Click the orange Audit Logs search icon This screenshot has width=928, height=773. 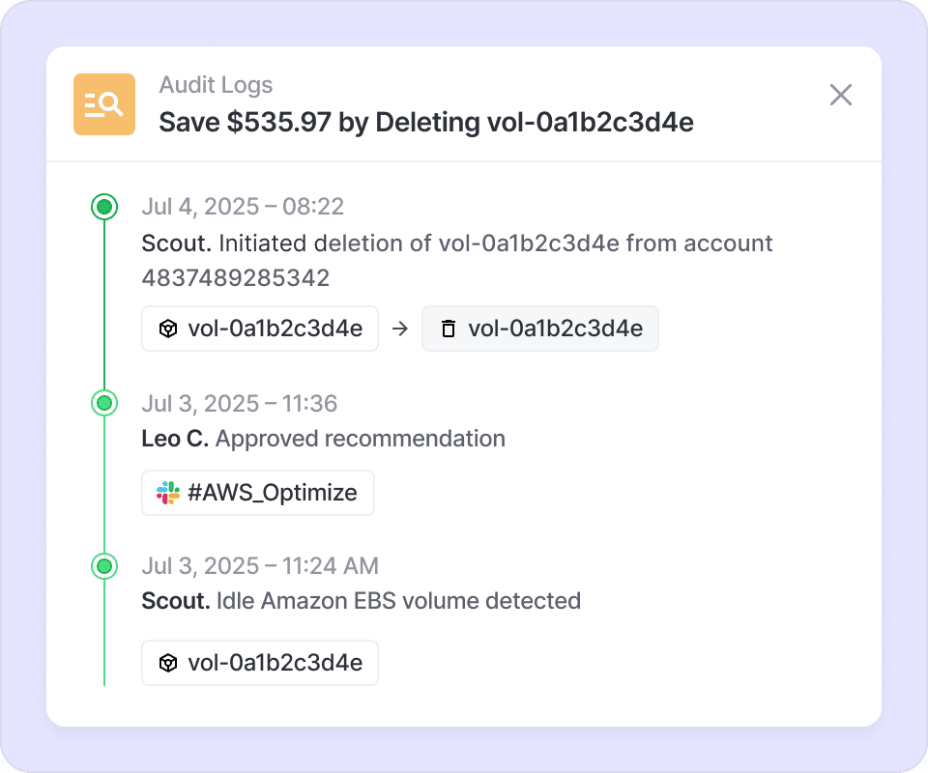coord(104,103)
